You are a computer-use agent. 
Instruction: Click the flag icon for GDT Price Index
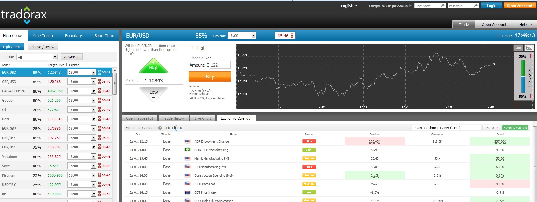coord(188,192)
